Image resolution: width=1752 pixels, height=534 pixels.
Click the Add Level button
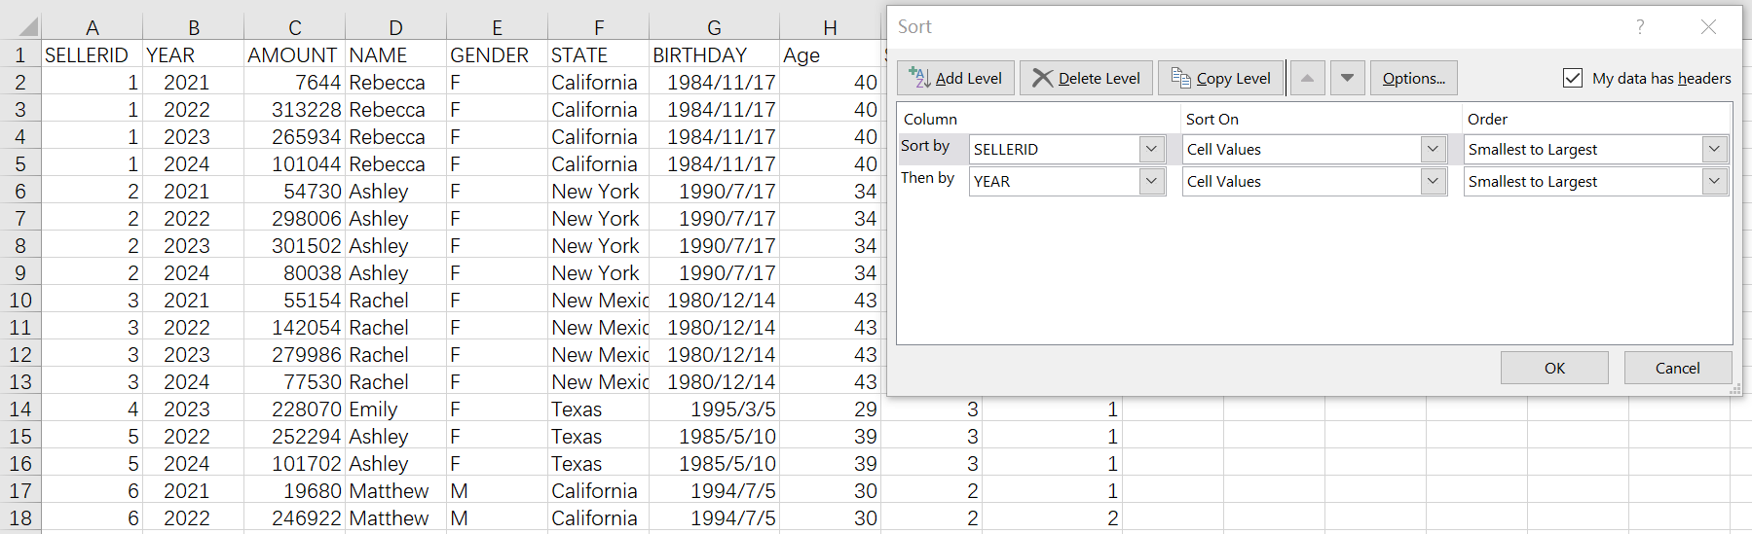[x=955, y=78]
